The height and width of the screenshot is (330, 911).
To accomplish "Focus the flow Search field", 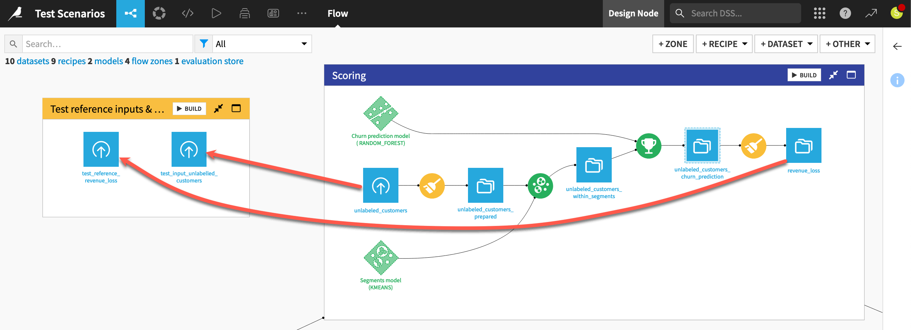I will [x=108, y=44].
